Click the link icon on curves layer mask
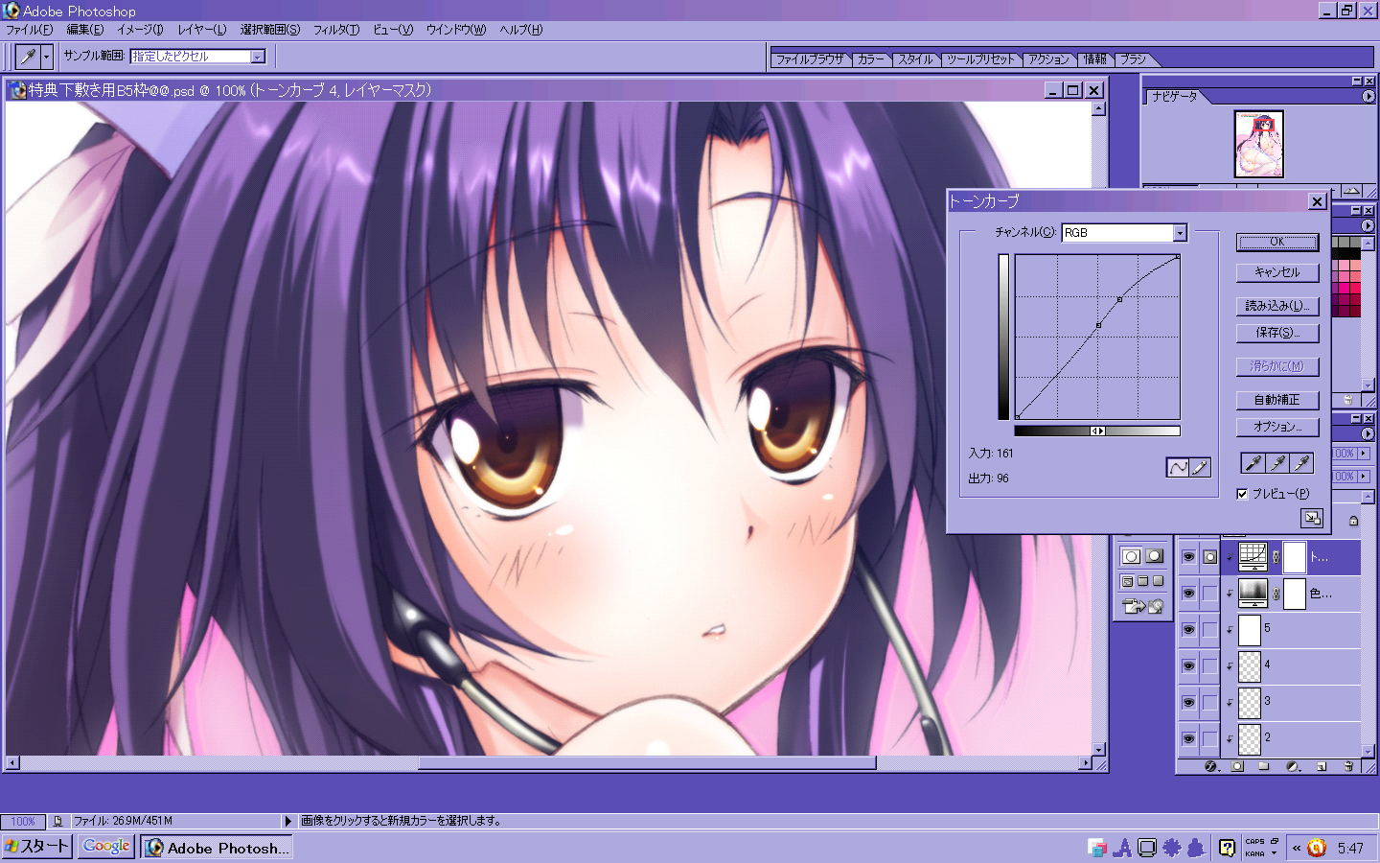The image size is (1380, 863). coord(1276,557)
